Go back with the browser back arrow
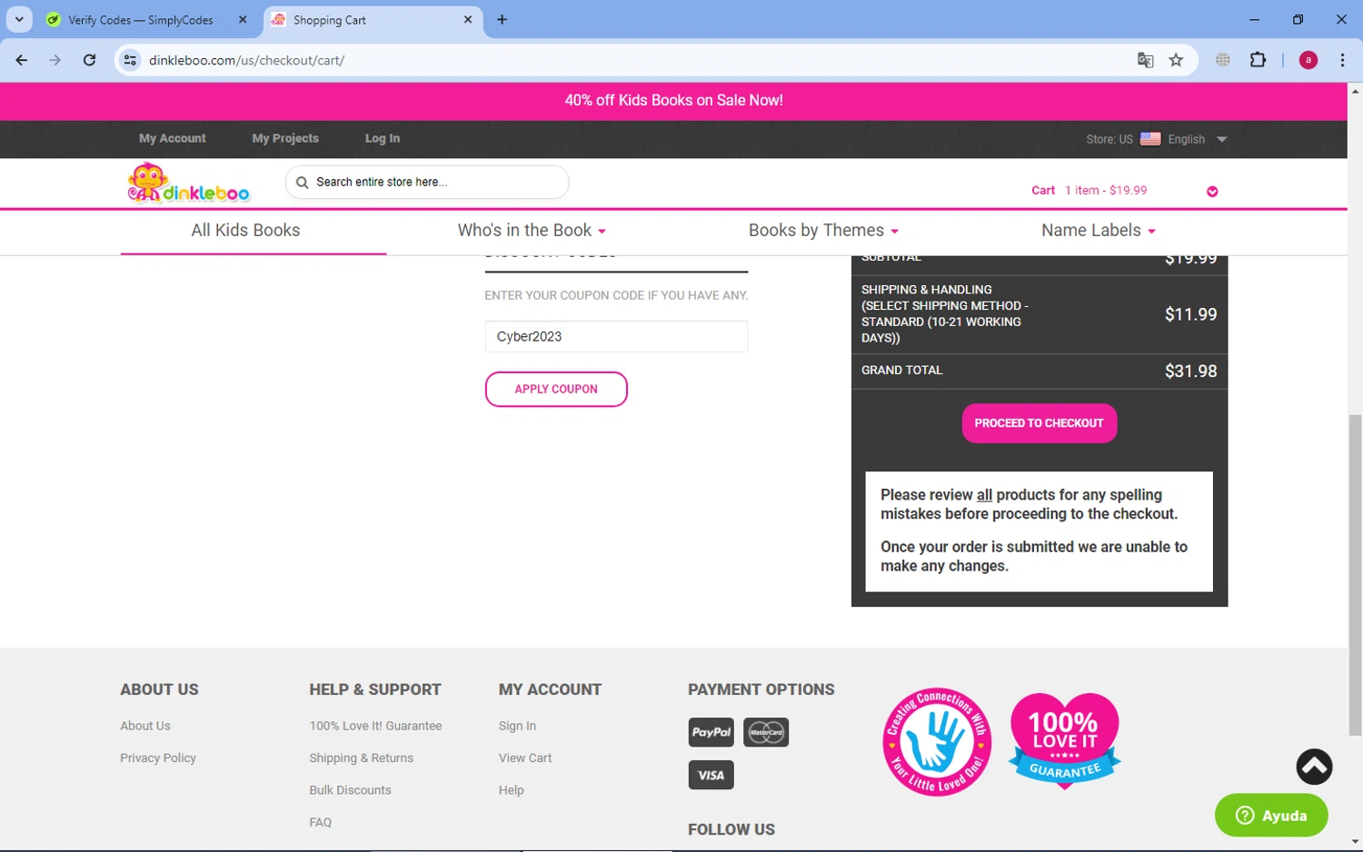 pyautogui.click(x=22, y=60)
